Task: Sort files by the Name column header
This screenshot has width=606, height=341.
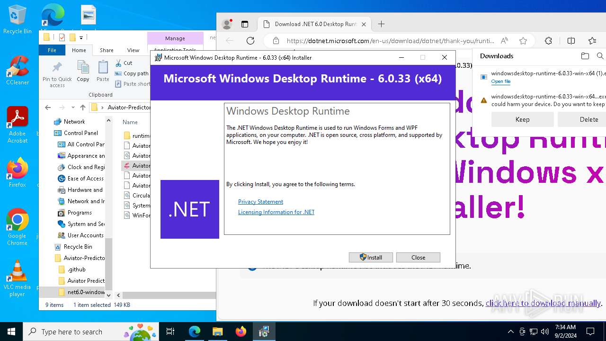Action: 130,122
